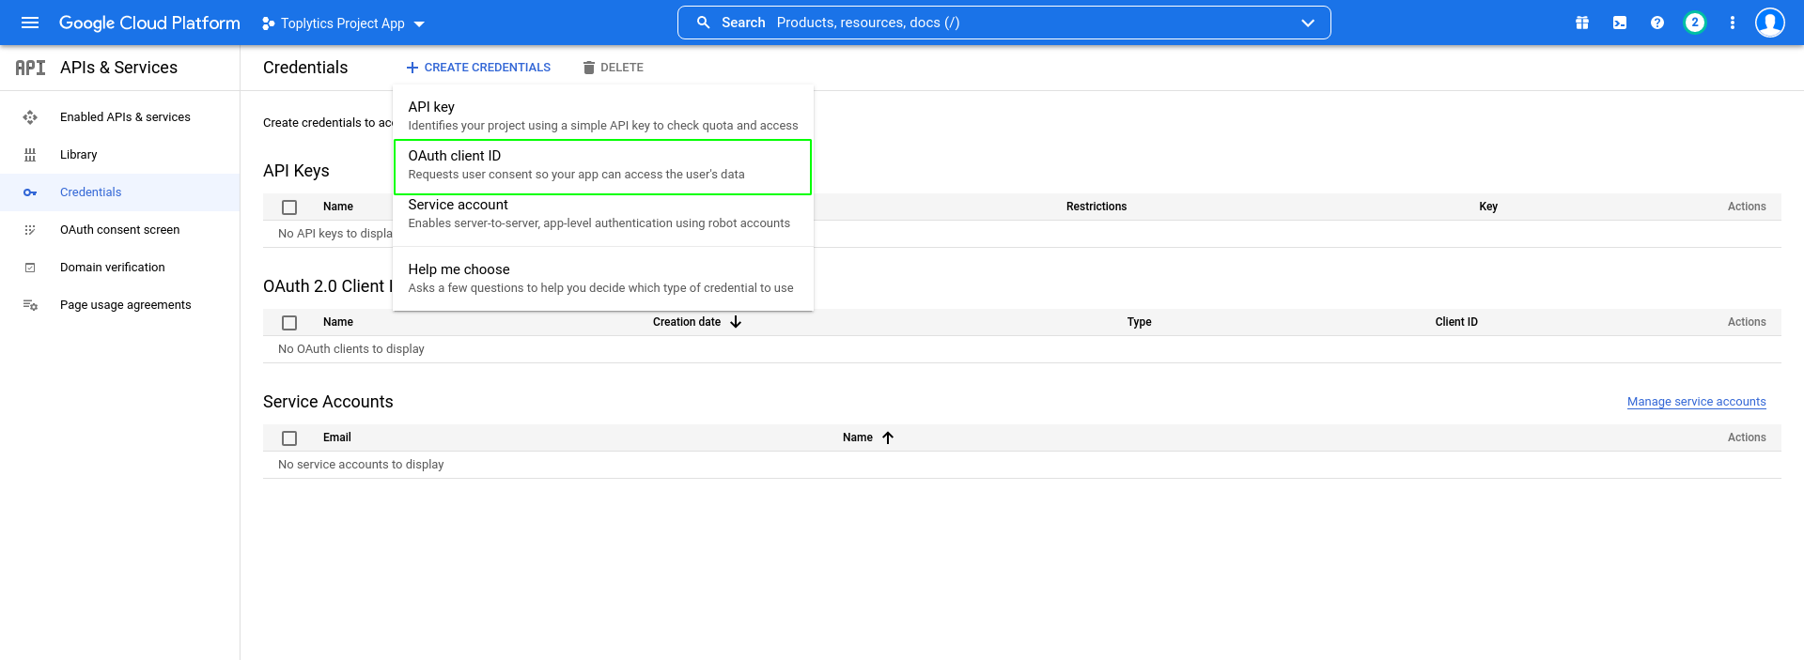The image size is (1804, 660).
Task: Toggle the Service Accounts select-all checkbox
Action: [289, 438]
